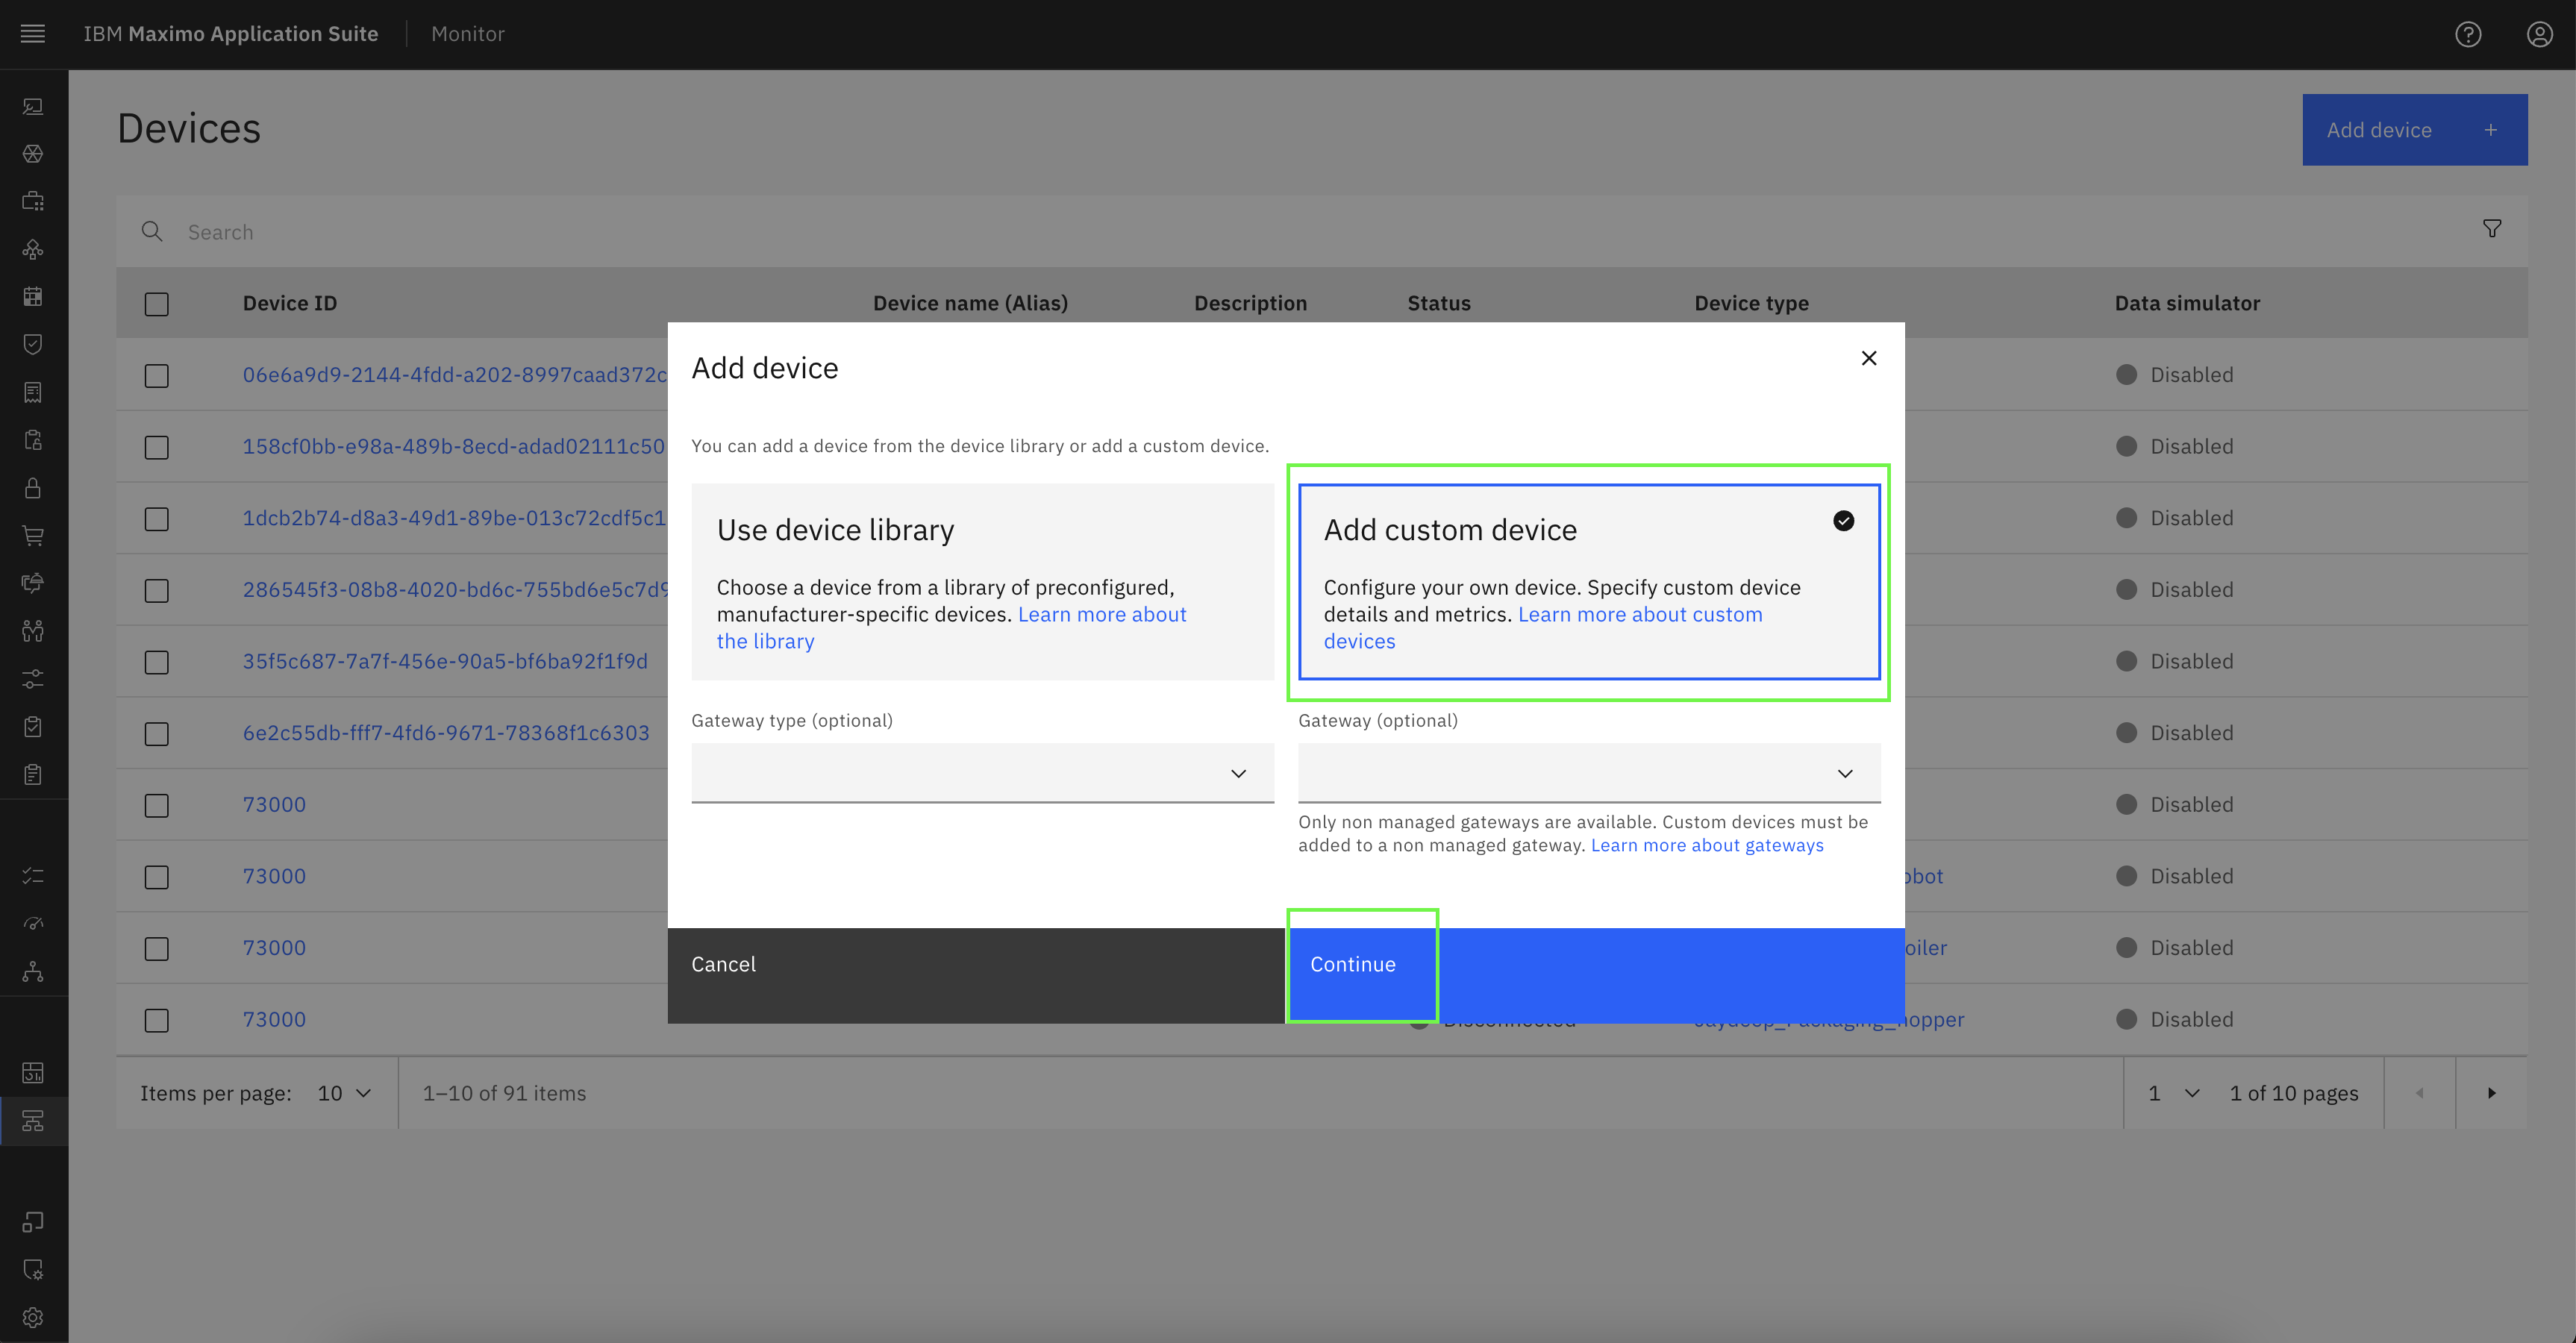The height and width of the screenshot is (1343, 2576).
Task: Sort by the Device ID column header
Action: pos(289,303)
